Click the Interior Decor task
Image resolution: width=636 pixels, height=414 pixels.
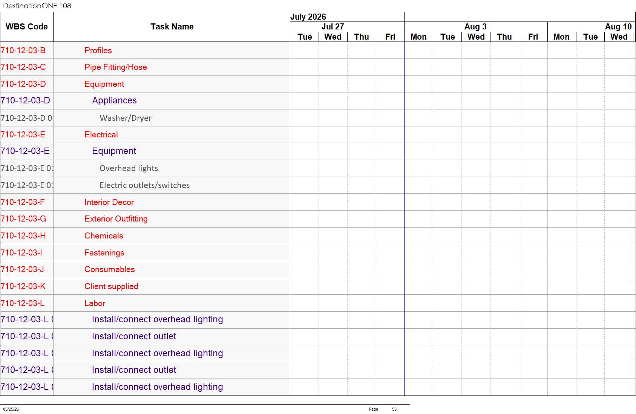click(109, 202)
